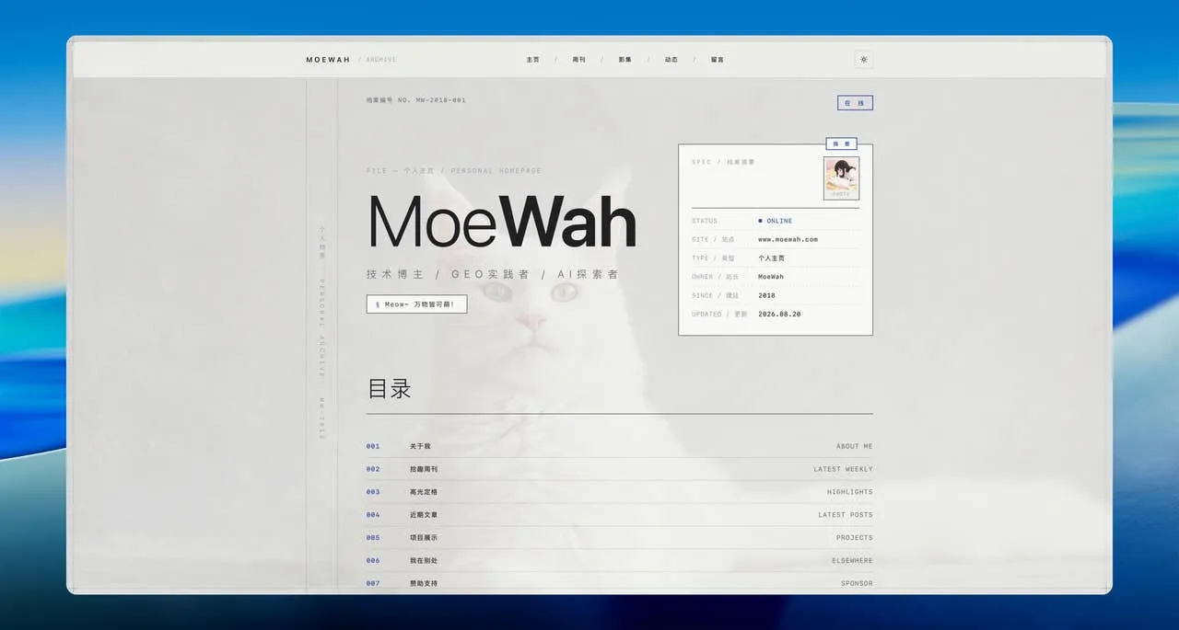
Task: Click the ARCHIVE label beside the logo
Action: 381,60
